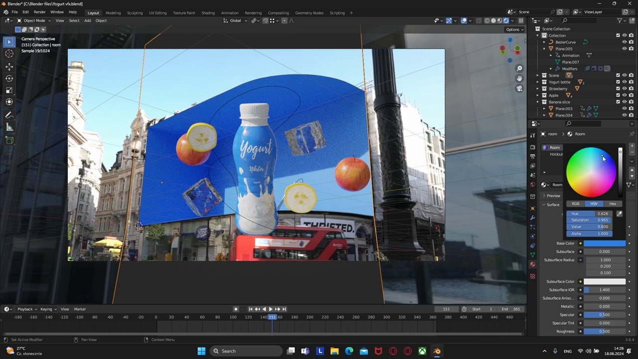Open the timeline Marker menu
638x359 pixels.
(x=80, y=309)
